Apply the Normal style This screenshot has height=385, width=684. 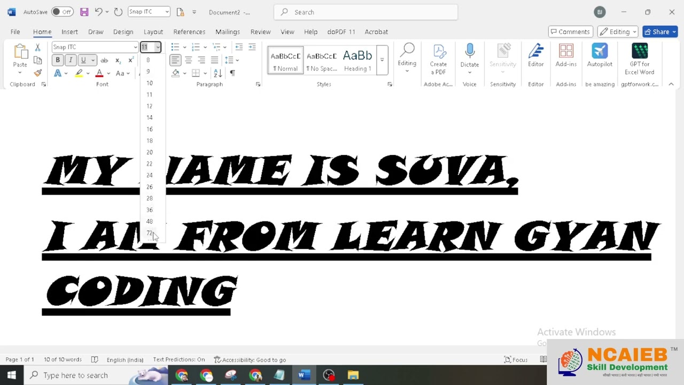[x=285, y=60]
